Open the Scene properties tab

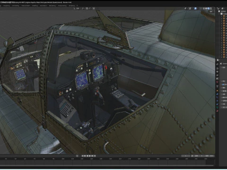[x=217, y=78]
